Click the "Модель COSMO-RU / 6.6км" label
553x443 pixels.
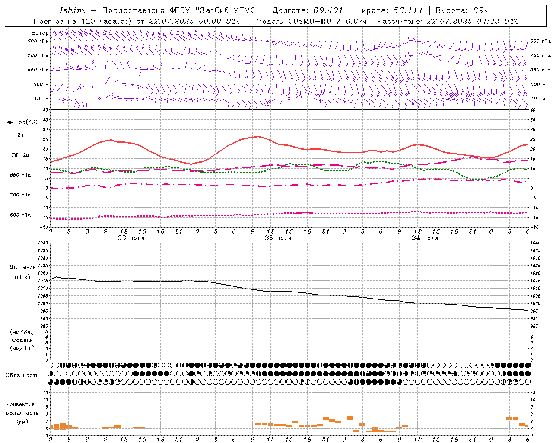click(311, 21)
